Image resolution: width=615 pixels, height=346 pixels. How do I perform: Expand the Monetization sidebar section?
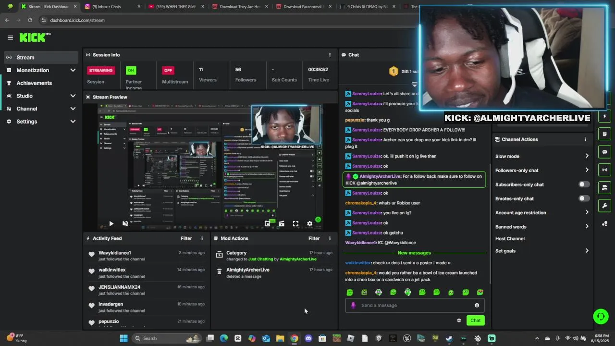[73, 70]
